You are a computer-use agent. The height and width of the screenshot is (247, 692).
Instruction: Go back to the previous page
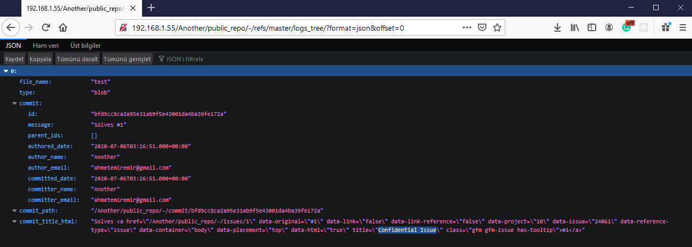tap(12, 27)
